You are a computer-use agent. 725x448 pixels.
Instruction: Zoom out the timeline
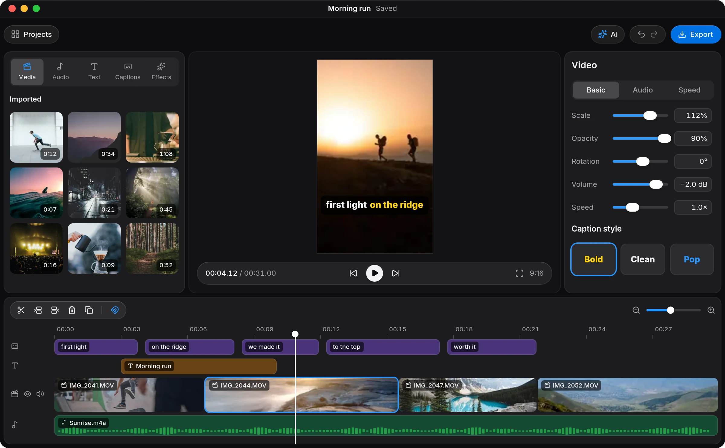point(636,310)
